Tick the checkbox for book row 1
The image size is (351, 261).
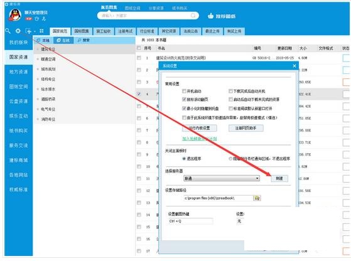pyautogui.click(x=139, y=58)
